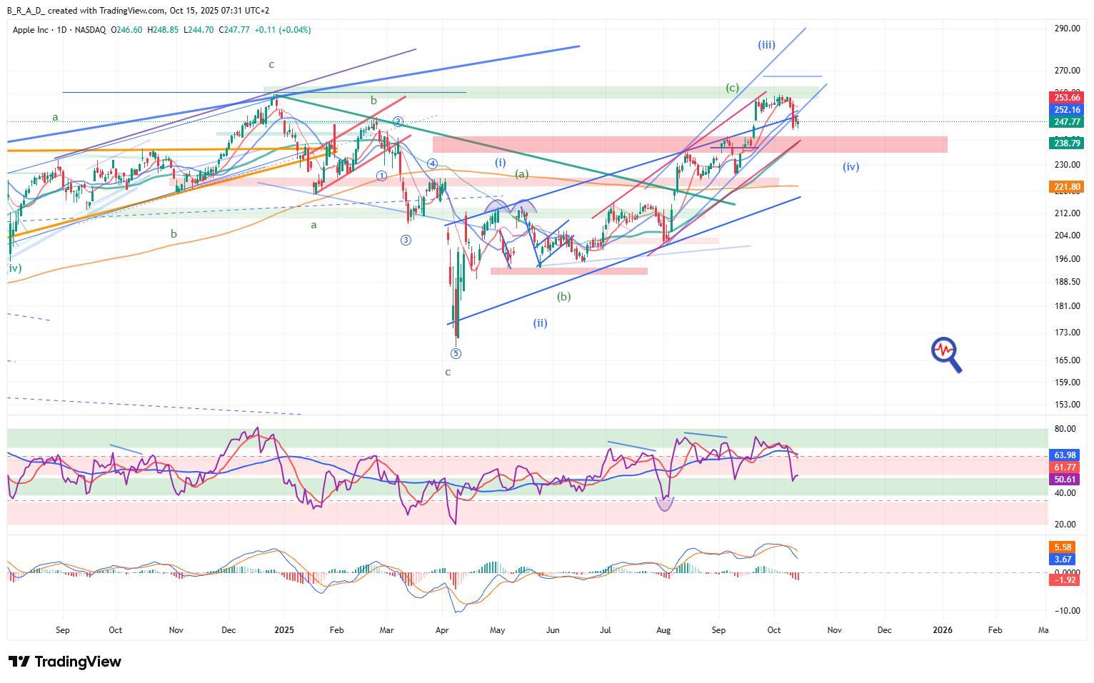Select the orange 221.80 moving average label

tap(1066, 187)
